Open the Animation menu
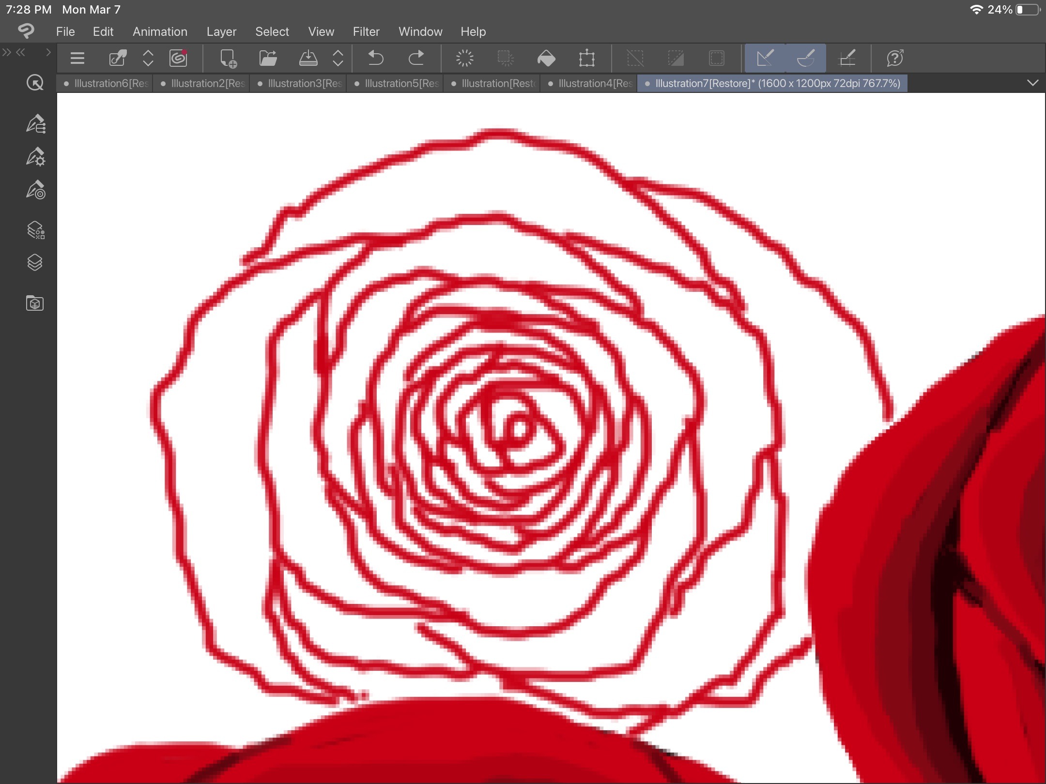 tap(160, 31)
